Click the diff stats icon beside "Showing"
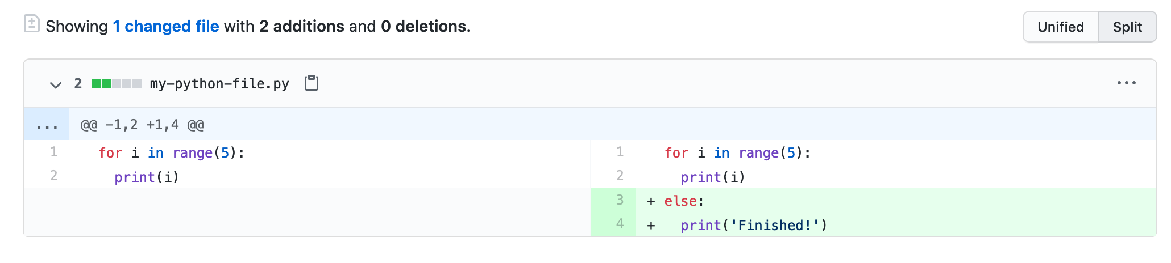Screen dimensions: 1171x263 (x=32, y=24)
